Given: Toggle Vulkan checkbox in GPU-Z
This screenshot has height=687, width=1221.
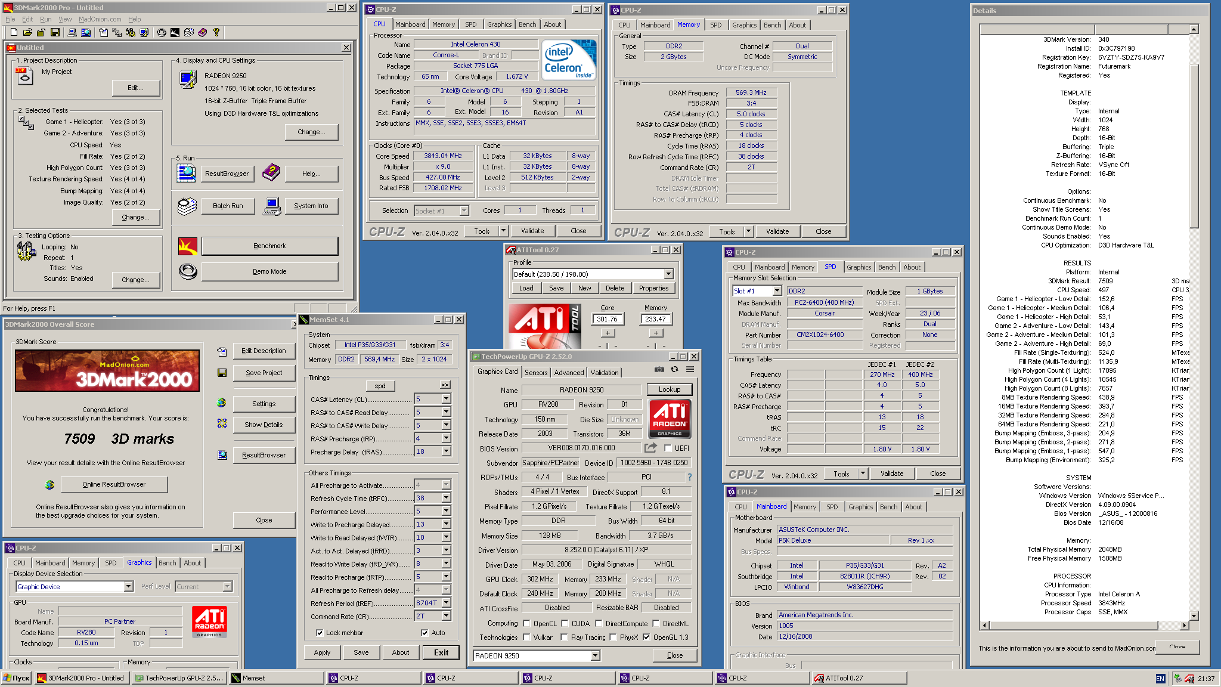Looking at the screenshot, I should [526, 637].
